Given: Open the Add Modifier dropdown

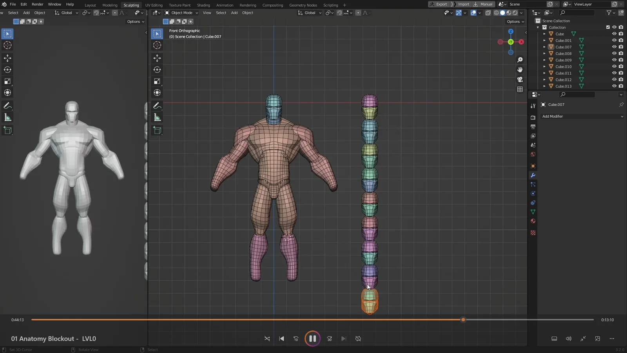Looking at the screenshot, I should tap(582, 116).
